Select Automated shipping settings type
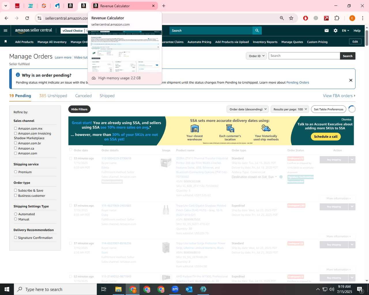The height and width of the screenshot is (295, 369). [16, 214]
